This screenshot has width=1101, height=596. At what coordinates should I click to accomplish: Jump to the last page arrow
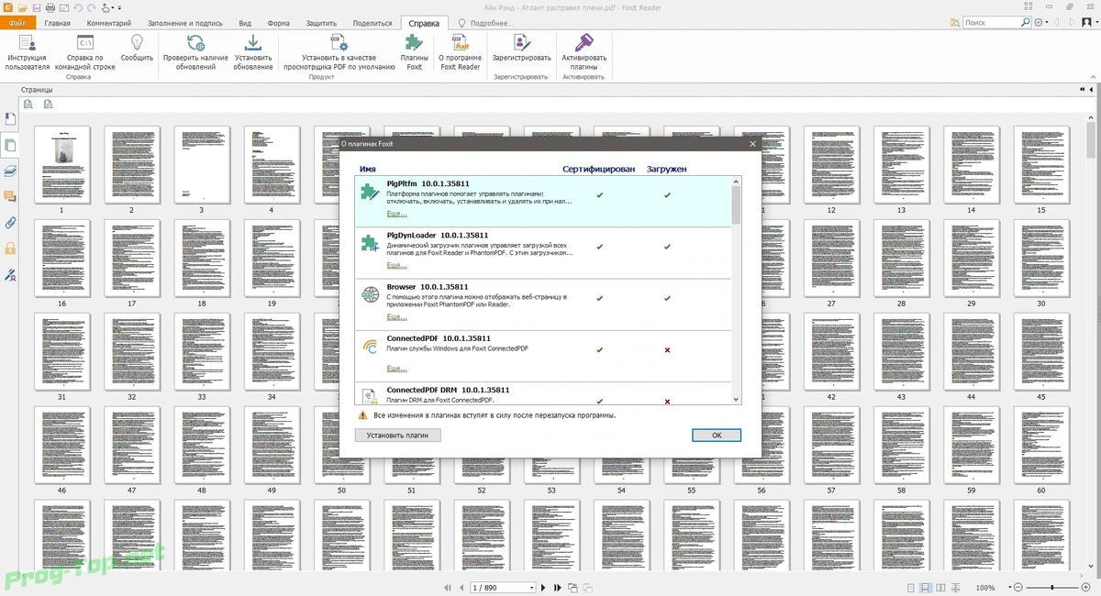[556, 588]
